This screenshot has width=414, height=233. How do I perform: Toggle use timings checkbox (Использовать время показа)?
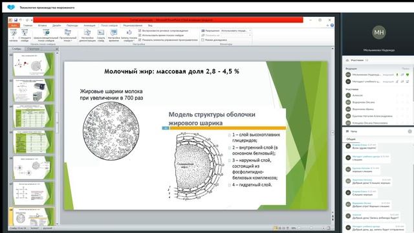[x=140, y=35]
